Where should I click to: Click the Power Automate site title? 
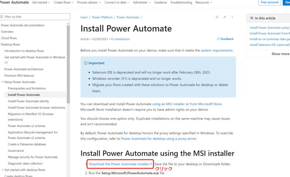[14, 2]
